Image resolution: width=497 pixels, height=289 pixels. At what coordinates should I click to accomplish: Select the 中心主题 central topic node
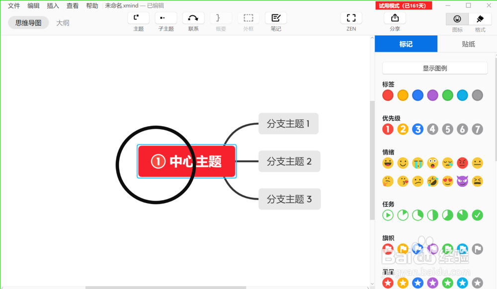(187, 161)
